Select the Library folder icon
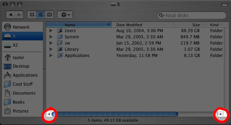 point(60,49)
